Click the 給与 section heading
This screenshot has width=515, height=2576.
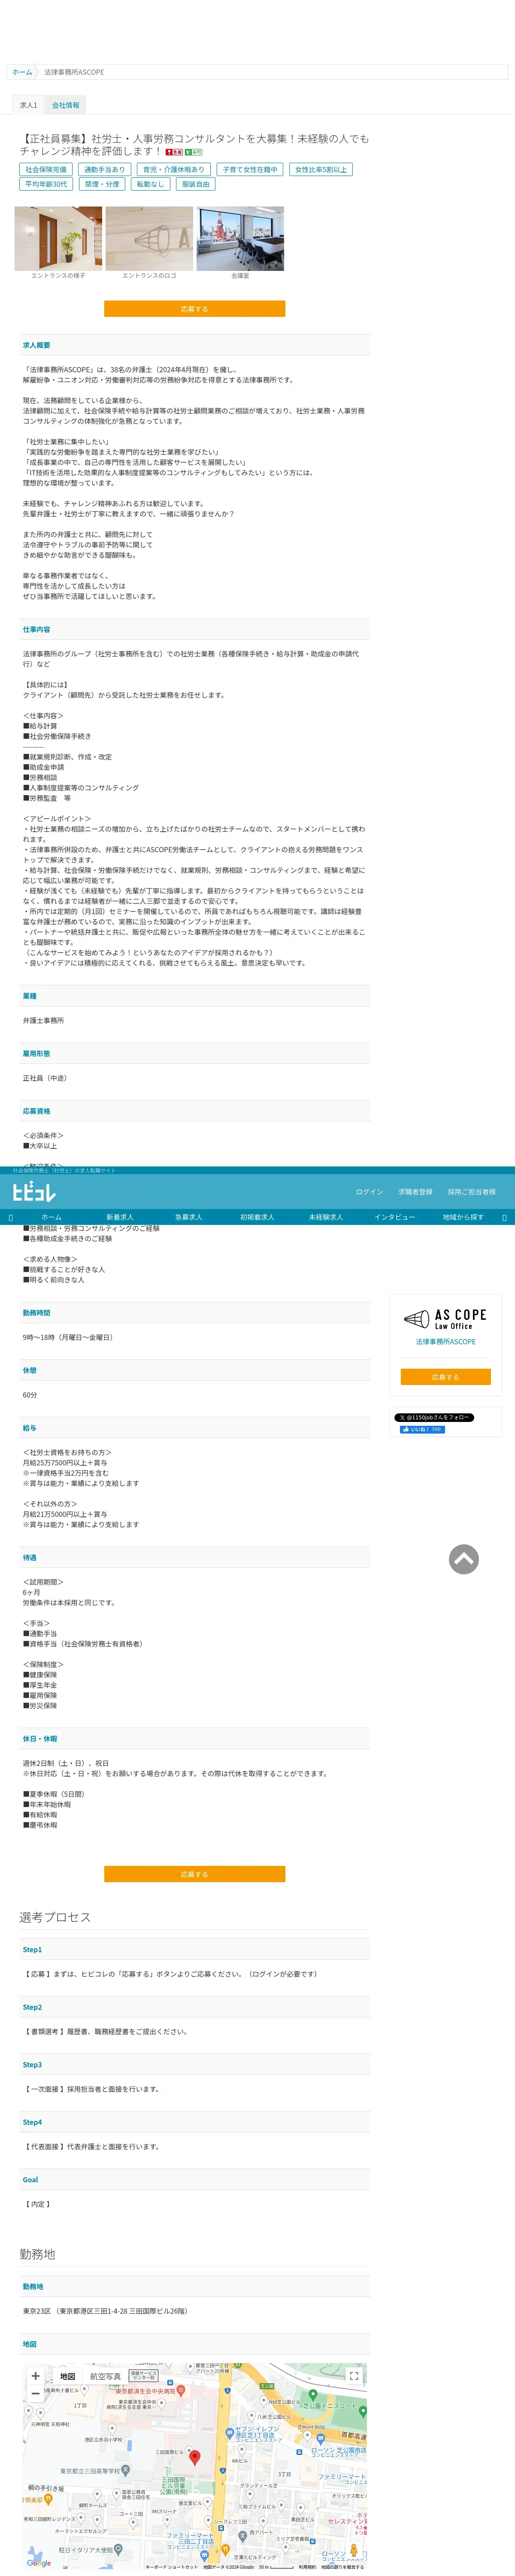pyautogui.click(x=30, y=1428)
